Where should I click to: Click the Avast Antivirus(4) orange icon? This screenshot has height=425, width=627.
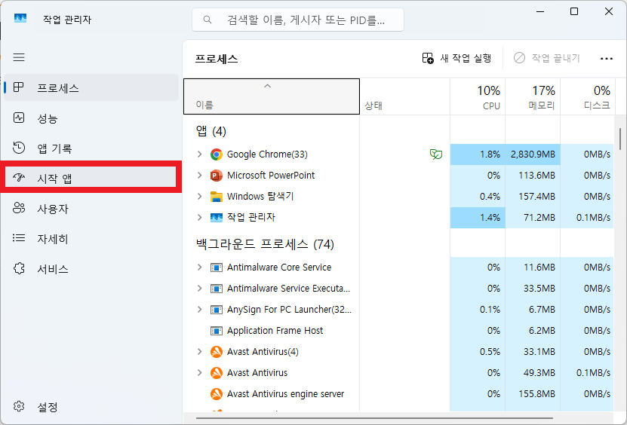pyautogui.click(x=217, y=352)
